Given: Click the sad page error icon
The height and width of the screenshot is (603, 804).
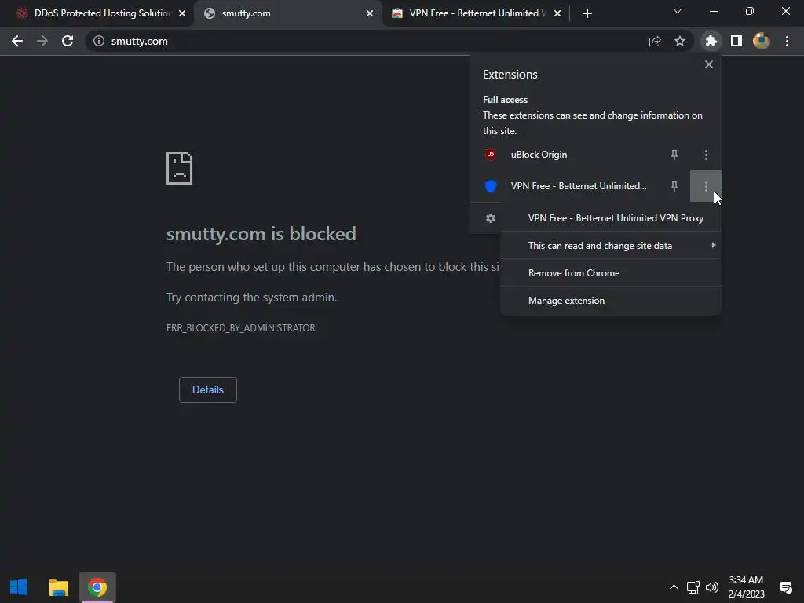Looking at the screenshot, I should point(180,168).
